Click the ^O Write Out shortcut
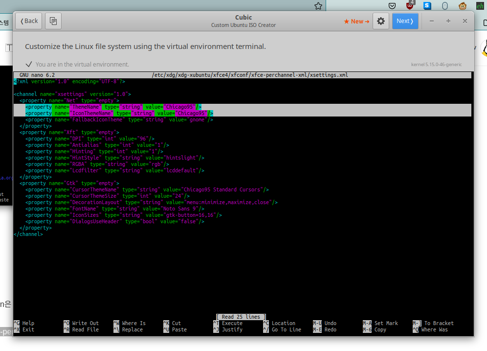Viewport: 487px width, 351px height. click(x=81, y=323)
